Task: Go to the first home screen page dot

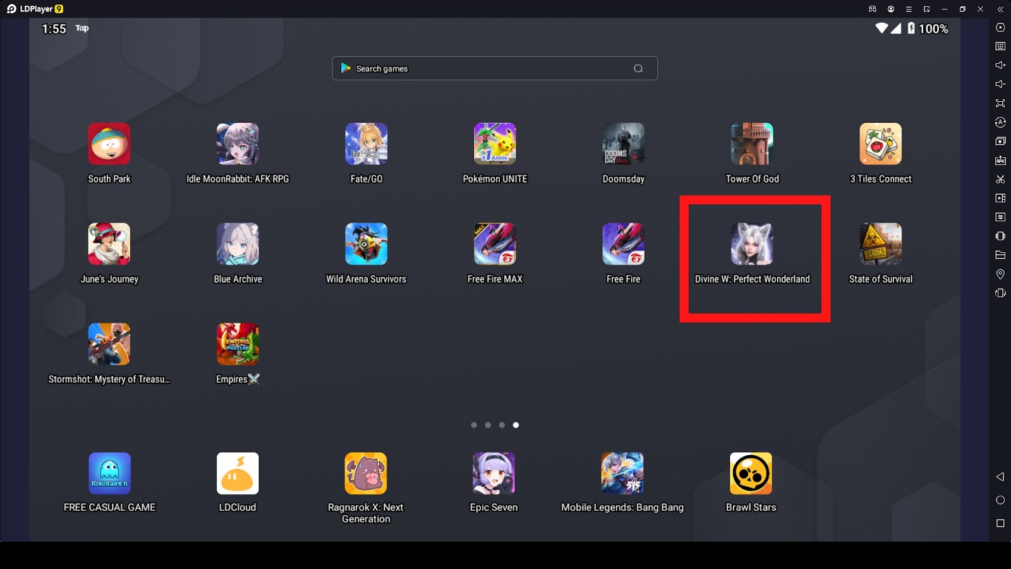Action: tap(474, 425)
